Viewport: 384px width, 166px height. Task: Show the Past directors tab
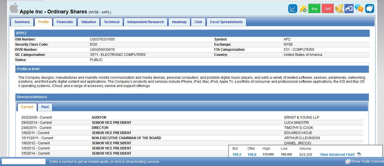tap(45, 107)
